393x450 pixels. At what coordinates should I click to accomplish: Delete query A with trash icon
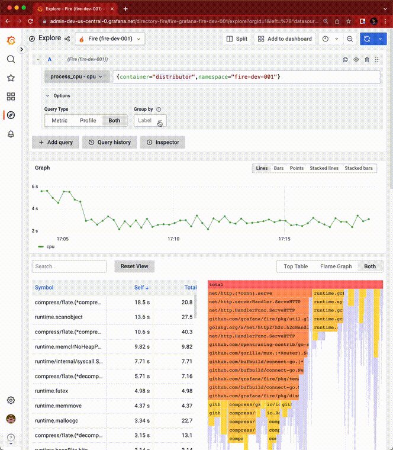[367, 59]
